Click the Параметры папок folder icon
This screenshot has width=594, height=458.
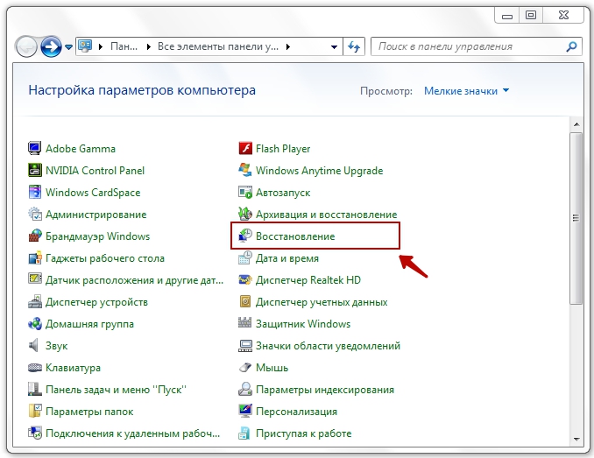click(34, 411)
